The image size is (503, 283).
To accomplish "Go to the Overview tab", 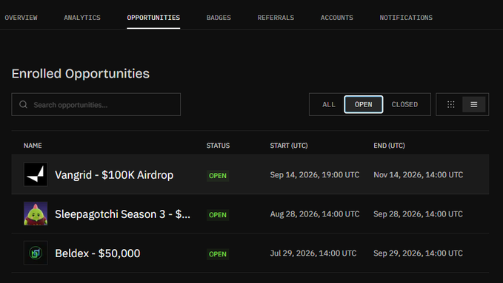I will (x=21, y=18).
